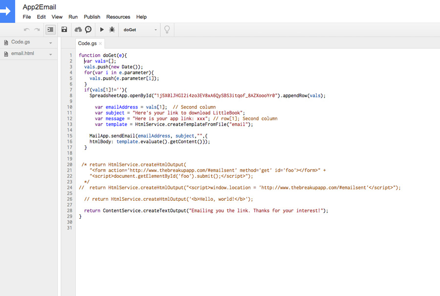Click the 'var emailAddress = vals[1];' line

tap(155, 107)
